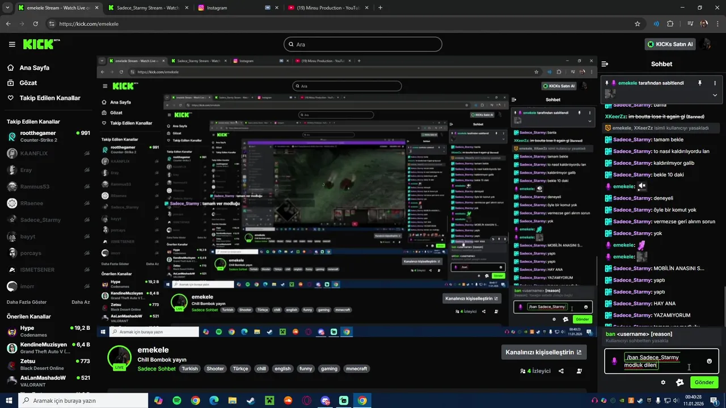The image size is (726, 408).
Task: Open ISMETSENER channel in sidebar
Action: (48, 270)
